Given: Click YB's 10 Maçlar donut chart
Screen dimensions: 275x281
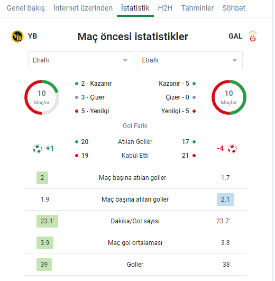Looking at the screenshot, I should 42,97.
